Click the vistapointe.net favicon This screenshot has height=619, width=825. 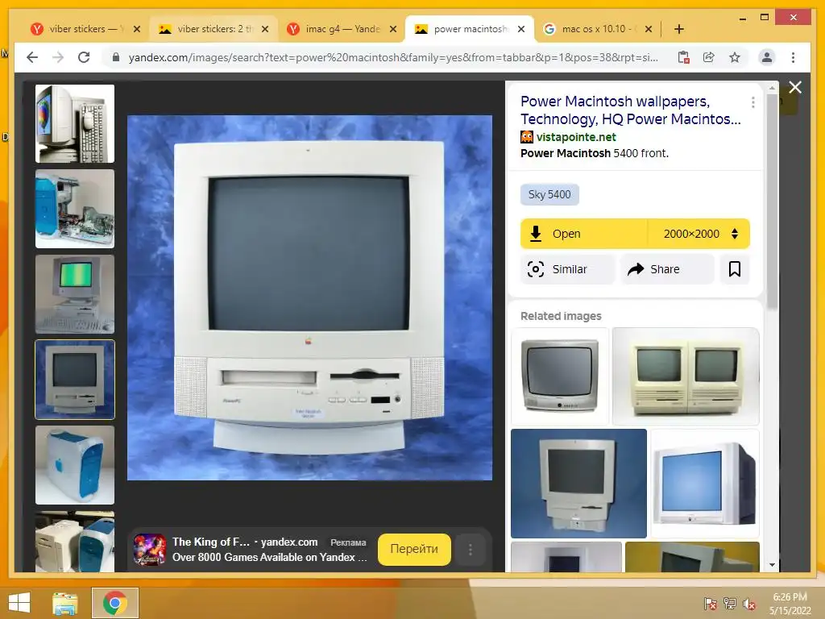(x=527, y=137)
